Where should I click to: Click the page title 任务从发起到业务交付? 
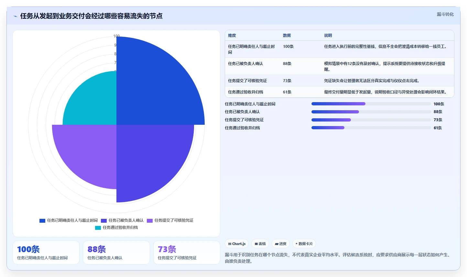click(x=91, y=16)
